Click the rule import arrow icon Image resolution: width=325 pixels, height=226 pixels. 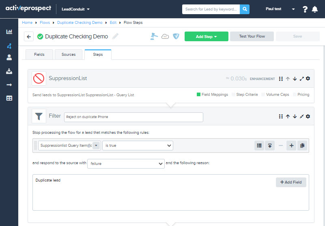[270, 146]
